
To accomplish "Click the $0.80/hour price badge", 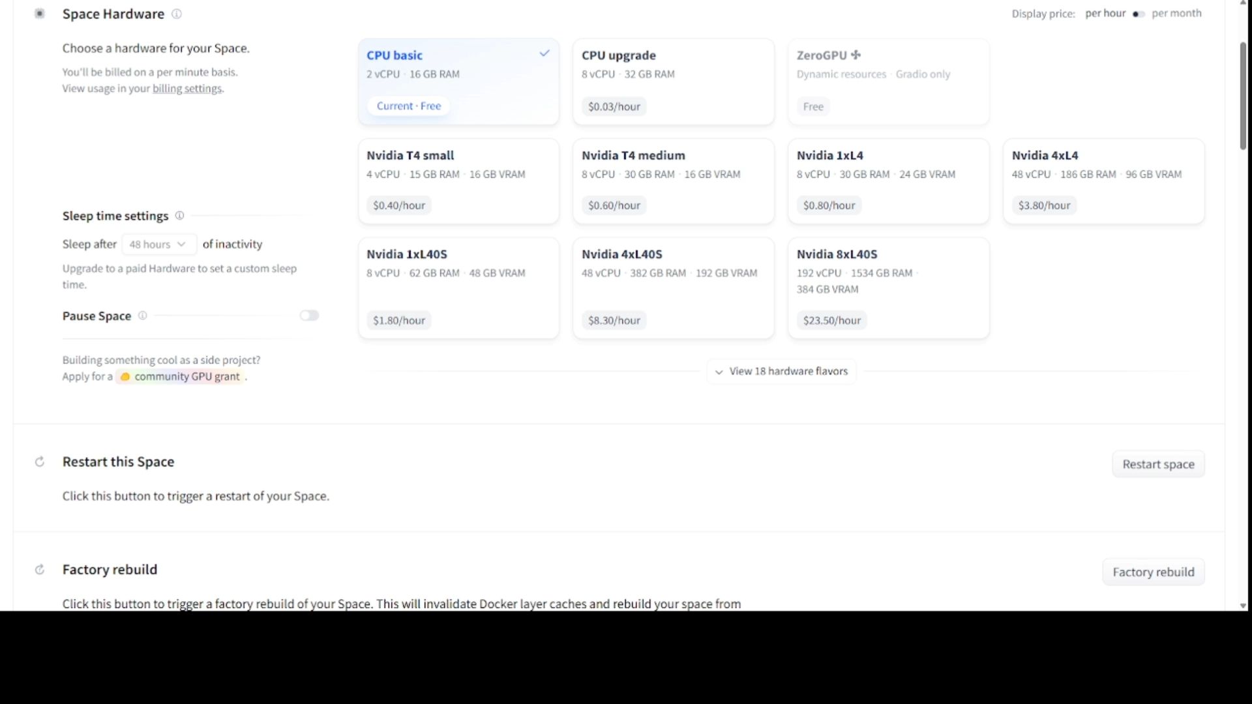I will click(829, 206).
